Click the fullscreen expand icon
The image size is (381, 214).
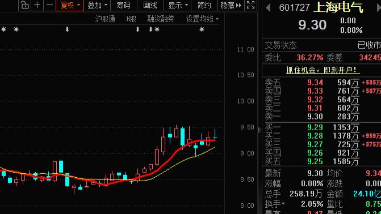point(250,5)
